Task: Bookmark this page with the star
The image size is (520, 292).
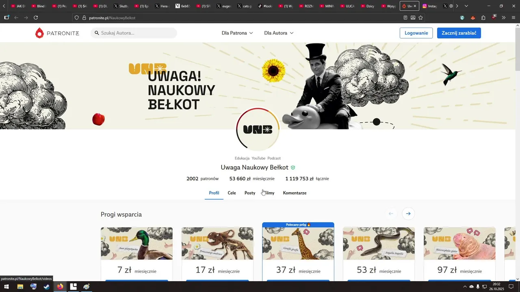Action: 420,18
